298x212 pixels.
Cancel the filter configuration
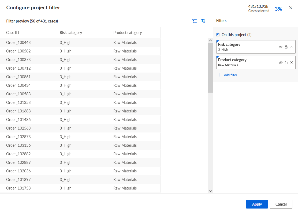[281, 204]
